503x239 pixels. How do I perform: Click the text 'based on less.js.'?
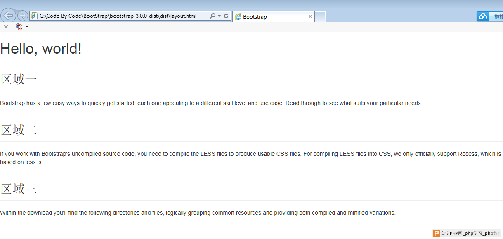21,162
